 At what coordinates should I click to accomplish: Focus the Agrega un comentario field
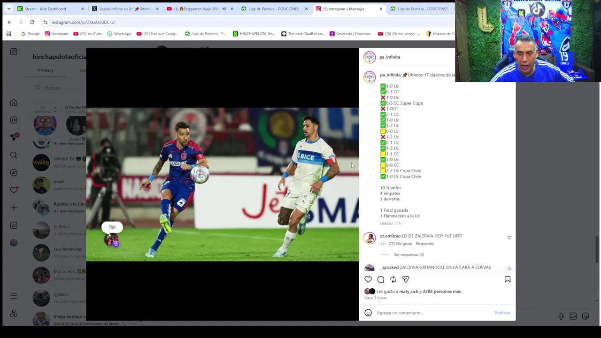click(432, 313)
